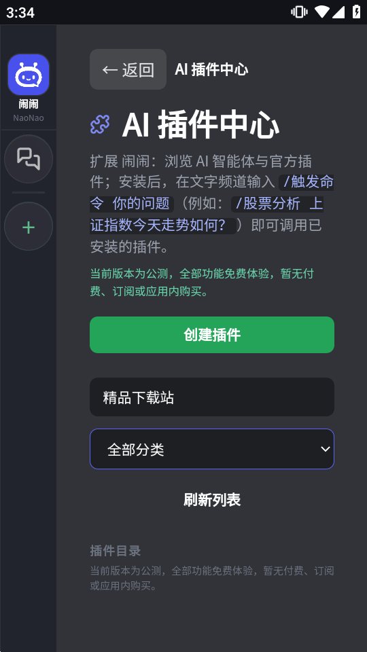This screenshot has width=367, height=652.
Task: Click the 创建插件 green button
Action: (x=212, y=335)
